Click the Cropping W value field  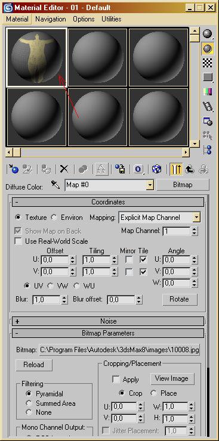[x=175, y=406]
